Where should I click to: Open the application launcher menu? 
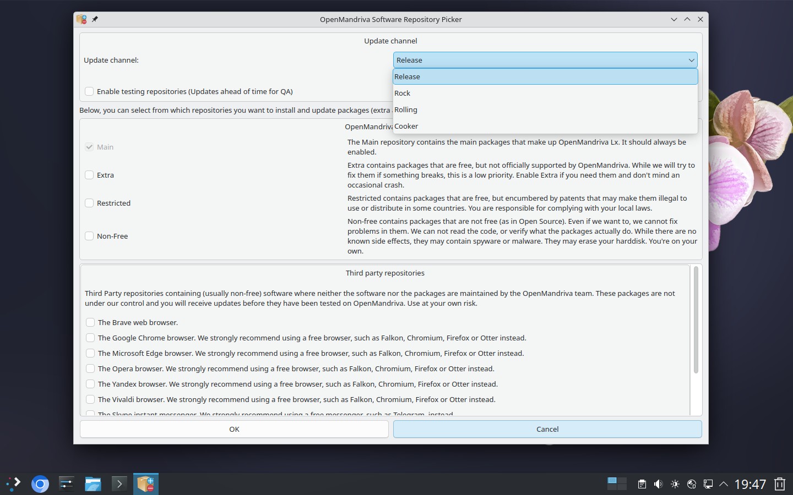[14, 484]
